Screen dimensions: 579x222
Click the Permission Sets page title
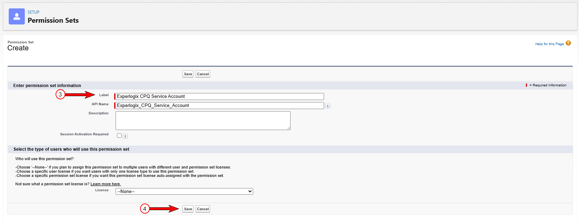(x=53, y=21)
